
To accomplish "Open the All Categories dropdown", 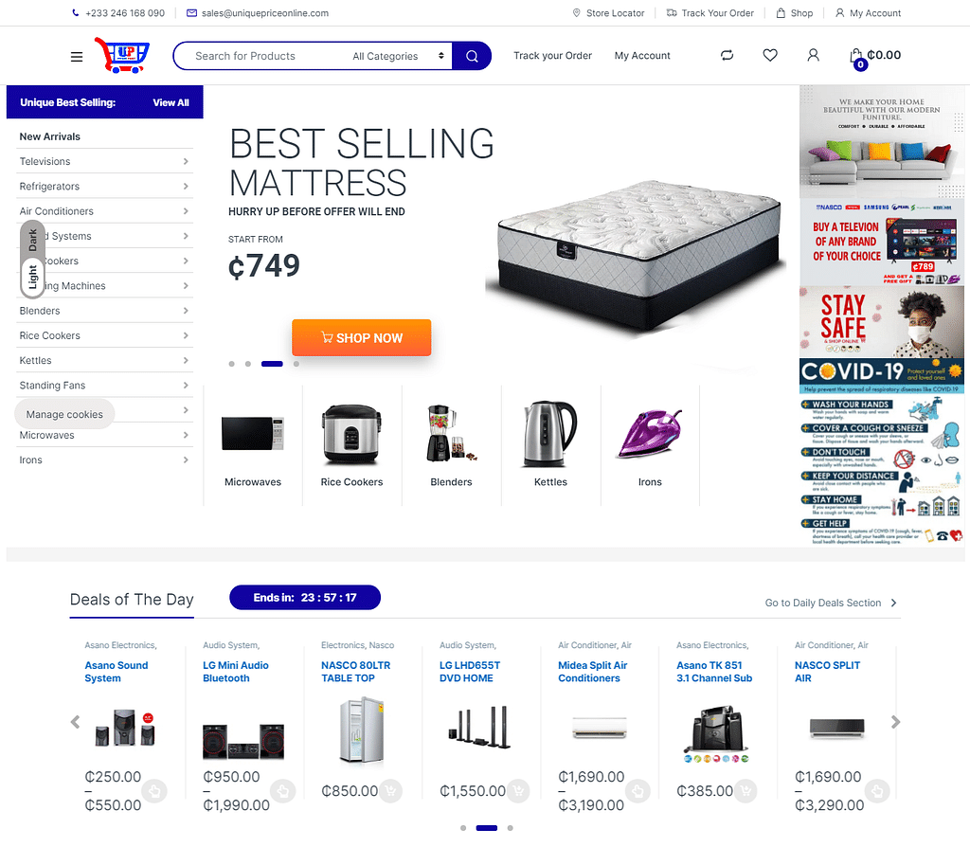I will coord(398,56).
